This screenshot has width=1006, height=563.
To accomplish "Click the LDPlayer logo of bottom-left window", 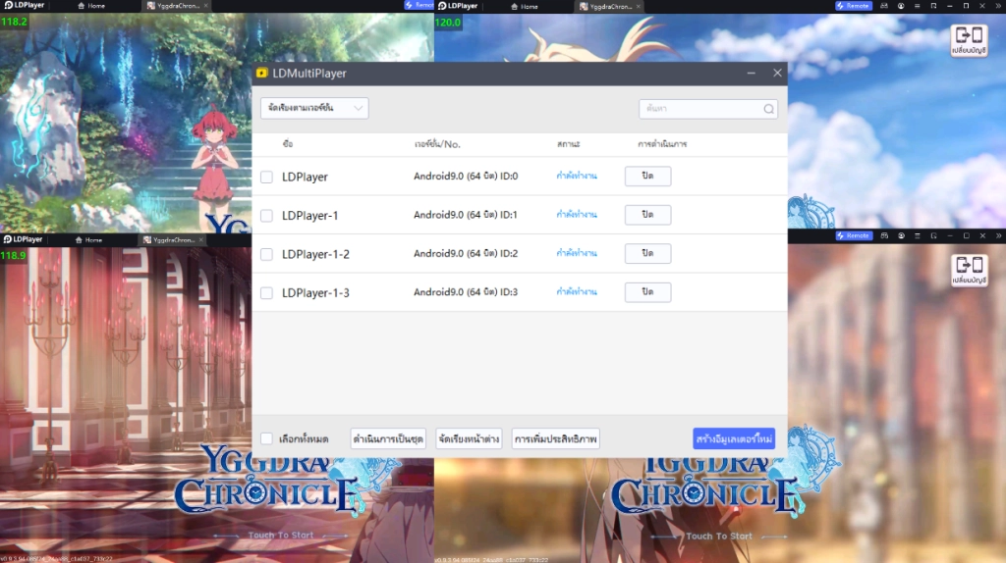I will click(x=24, y=239).
